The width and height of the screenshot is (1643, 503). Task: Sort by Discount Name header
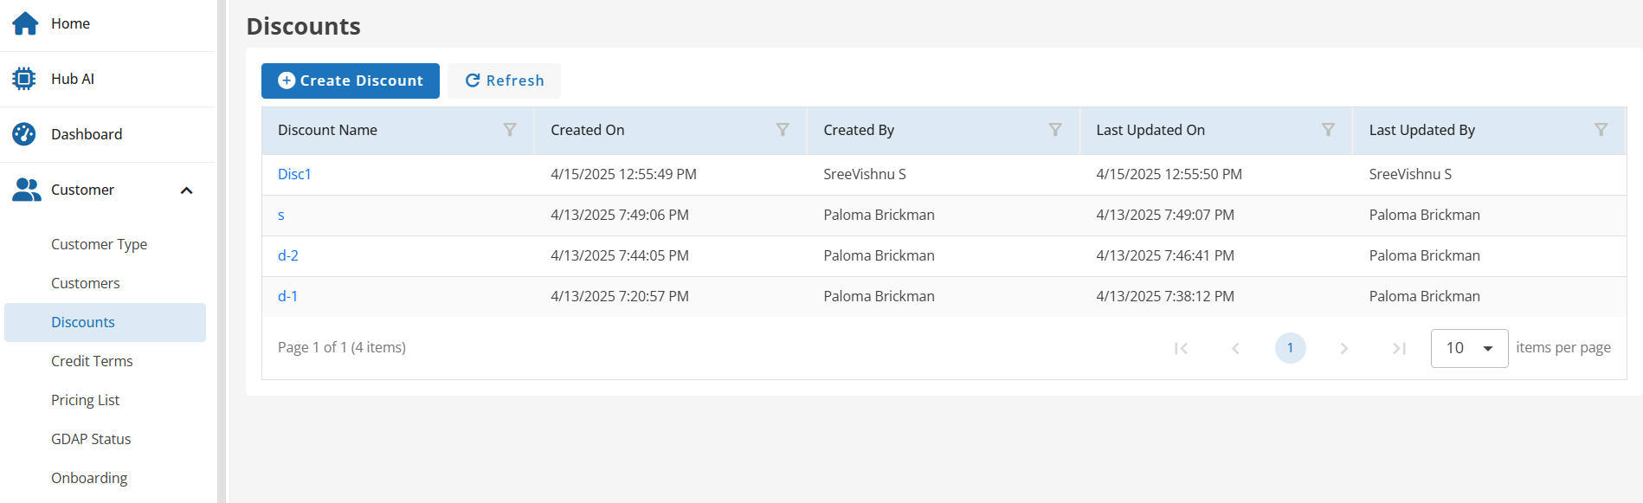(327, 130)
